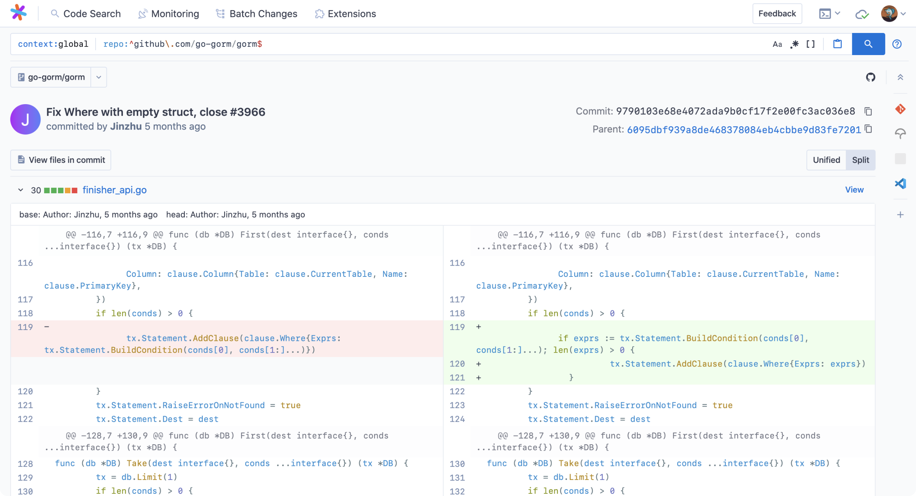Copy the parent commit SHA
Viewport: 916px width, 496px height.
868,129
